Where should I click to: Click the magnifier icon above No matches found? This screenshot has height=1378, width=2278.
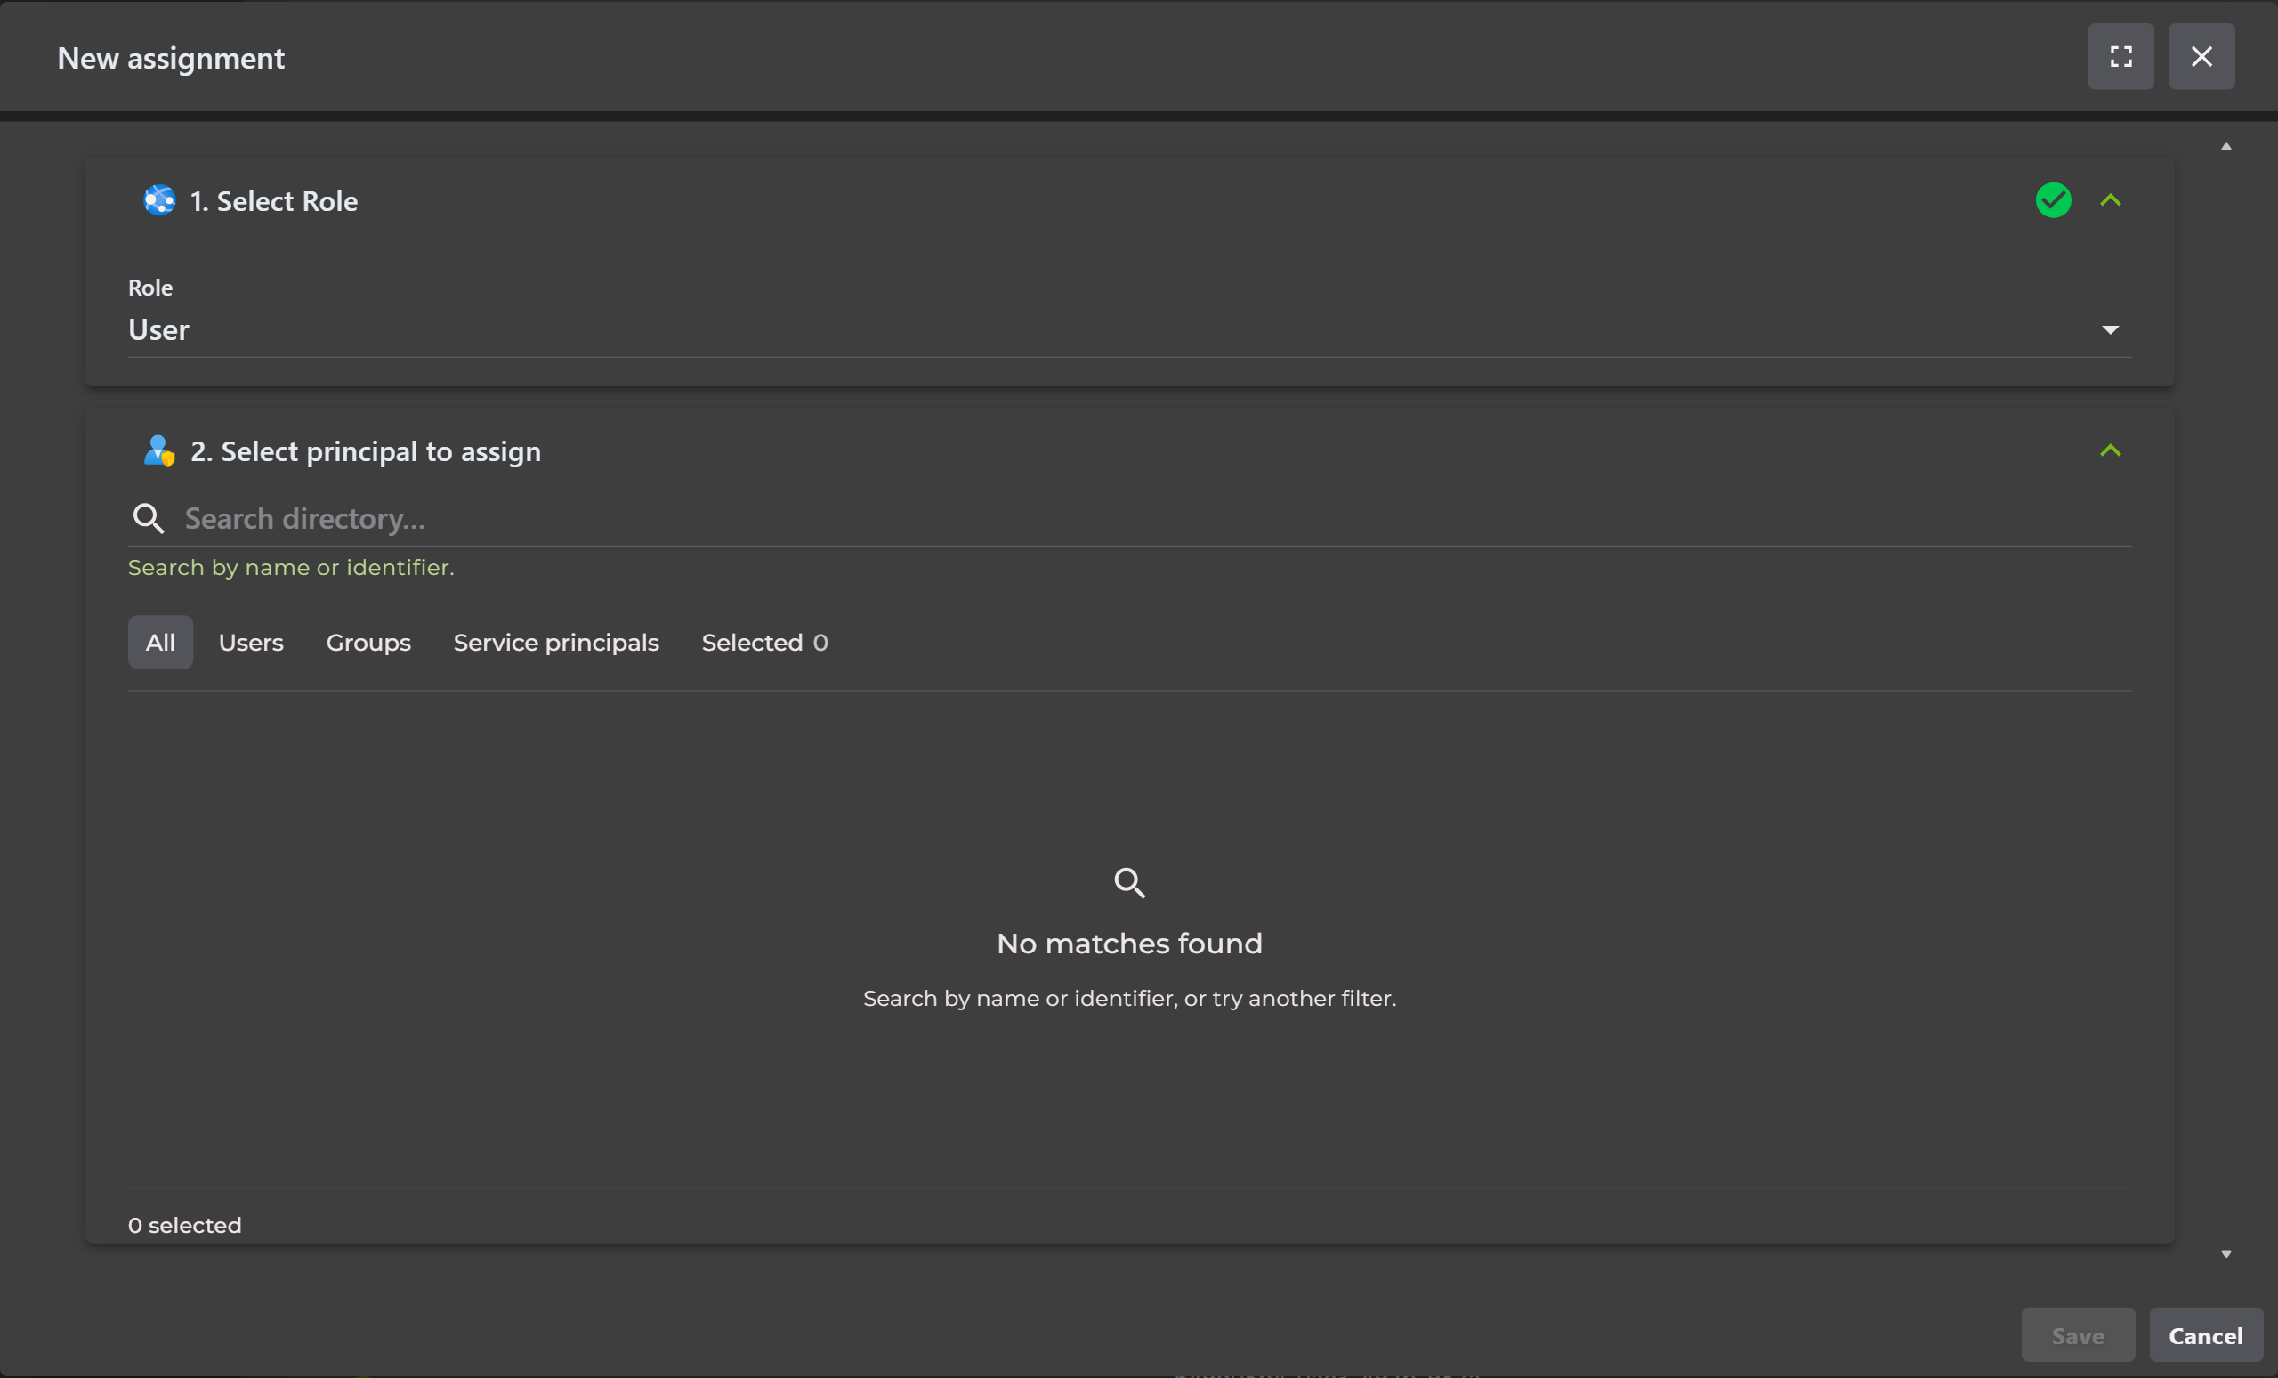click(x=1129, y=882)
